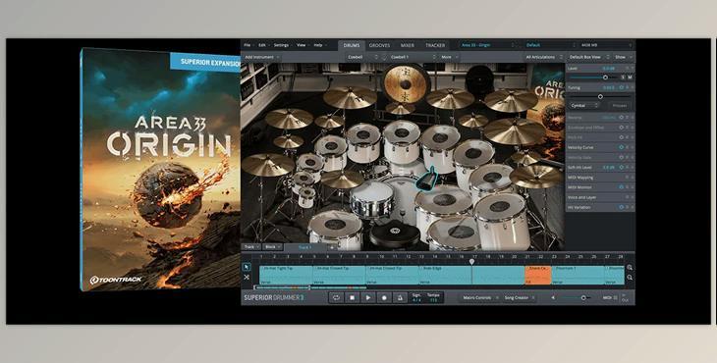Click the playhead marker on the timeline
The height and width of the screenshot is (363, 717).
[471, 262]
